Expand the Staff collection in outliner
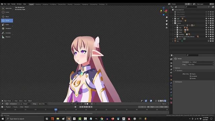The image size is (215, 121). click(173, 19)
